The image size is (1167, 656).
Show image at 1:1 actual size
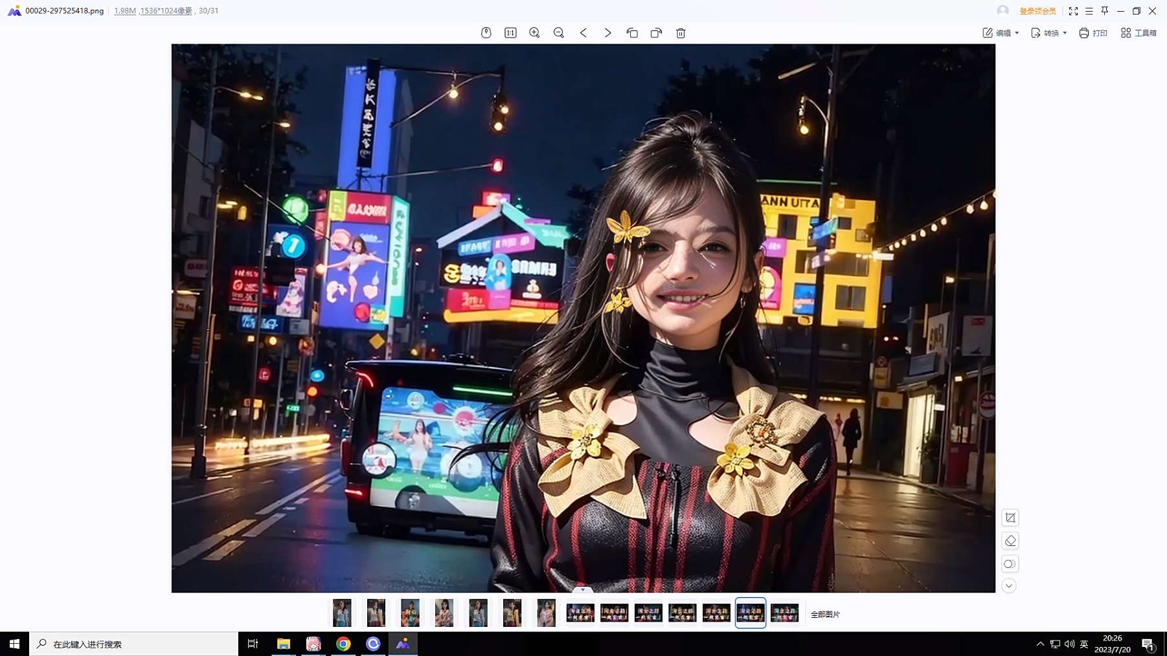tap(510, 33)
